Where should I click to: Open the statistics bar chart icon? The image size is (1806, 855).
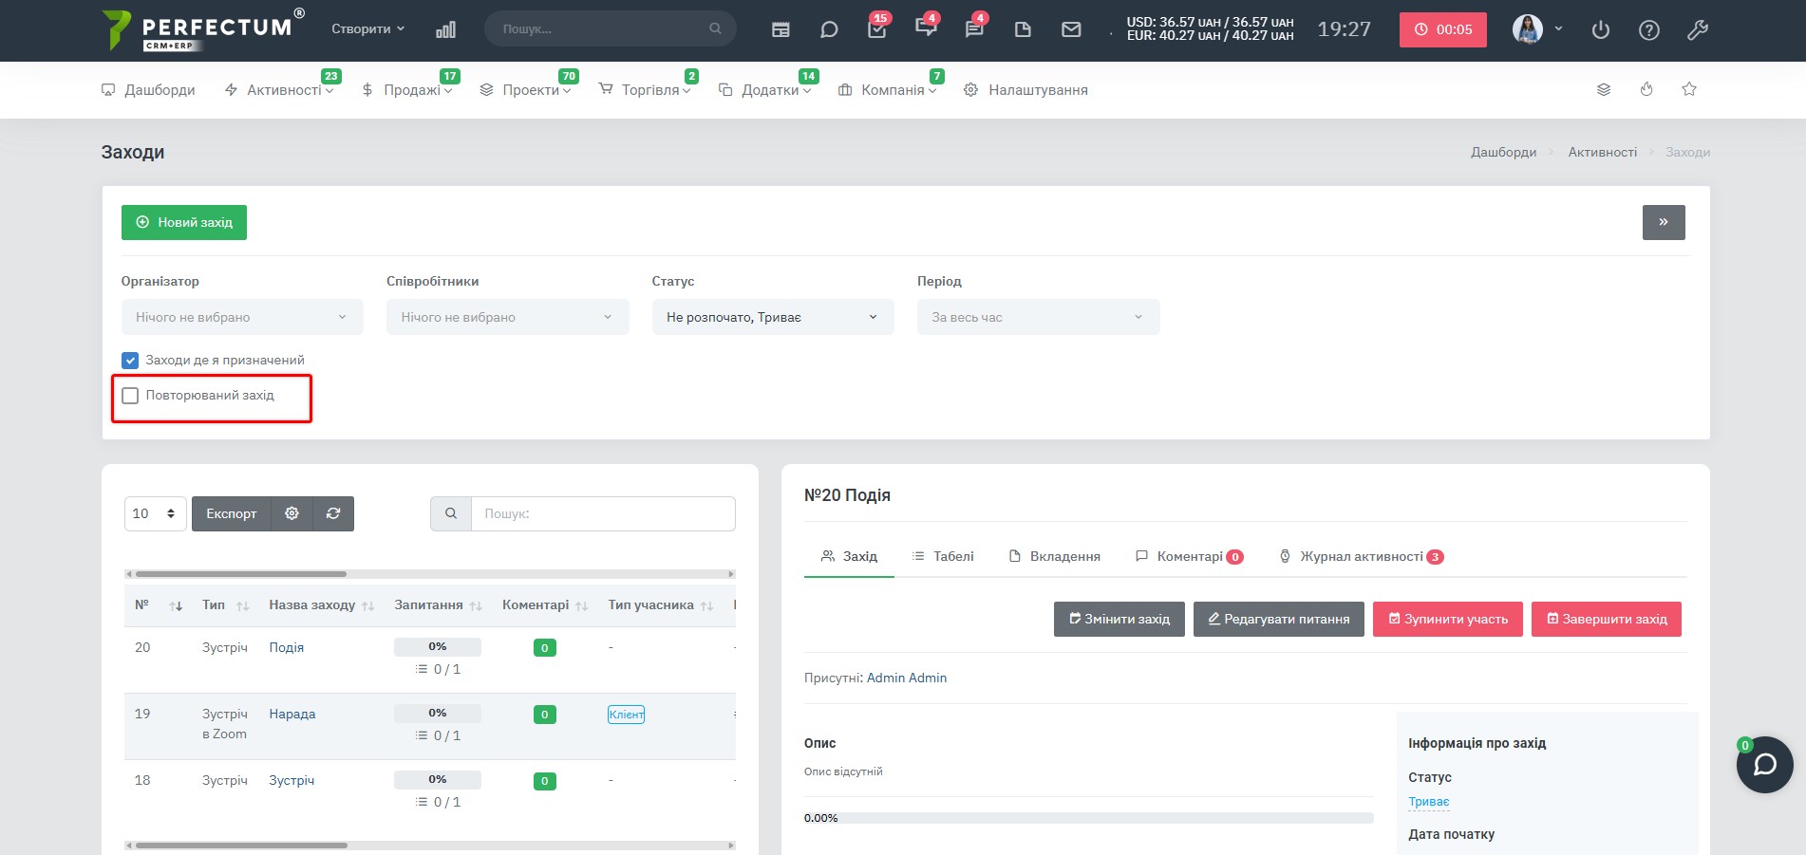coord(445,29)
